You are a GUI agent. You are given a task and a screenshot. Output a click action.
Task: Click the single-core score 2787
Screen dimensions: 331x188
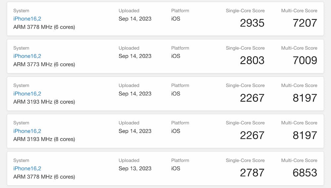coord(252,172)
